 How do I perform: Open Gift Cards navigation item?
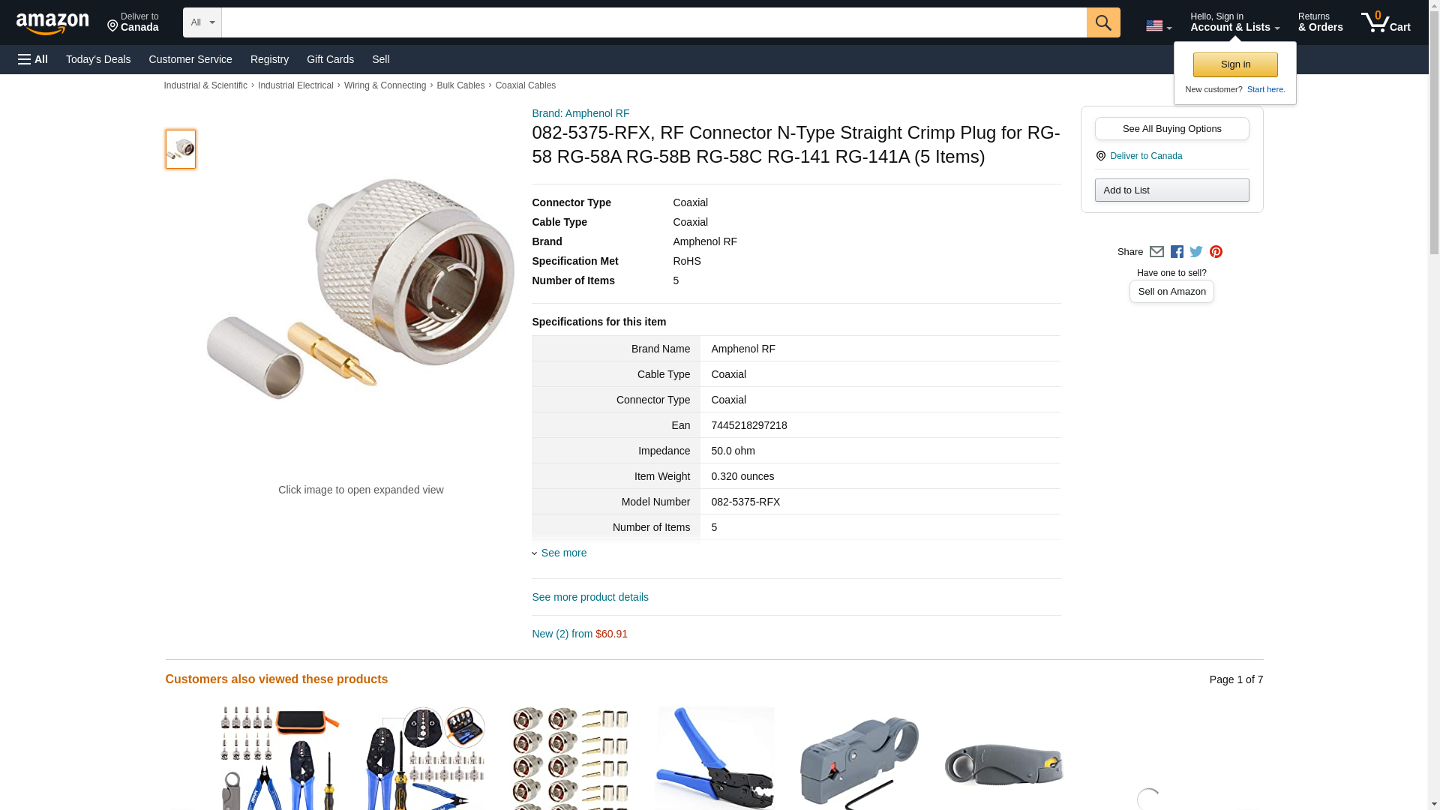click(x=330, y=59)
